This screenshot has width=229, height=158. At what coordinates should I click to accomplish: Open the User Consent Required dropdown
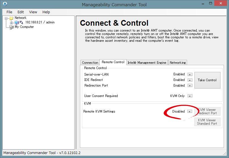[x=190, y=96]
